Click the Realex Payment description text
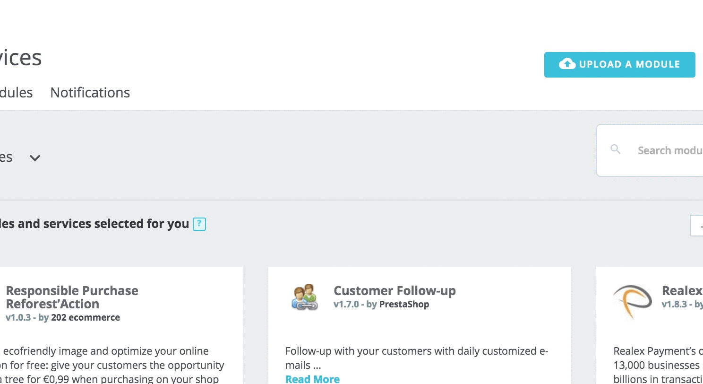Image resolution: width=703 pixels, height=384 pixels. (x=658, y=365)
